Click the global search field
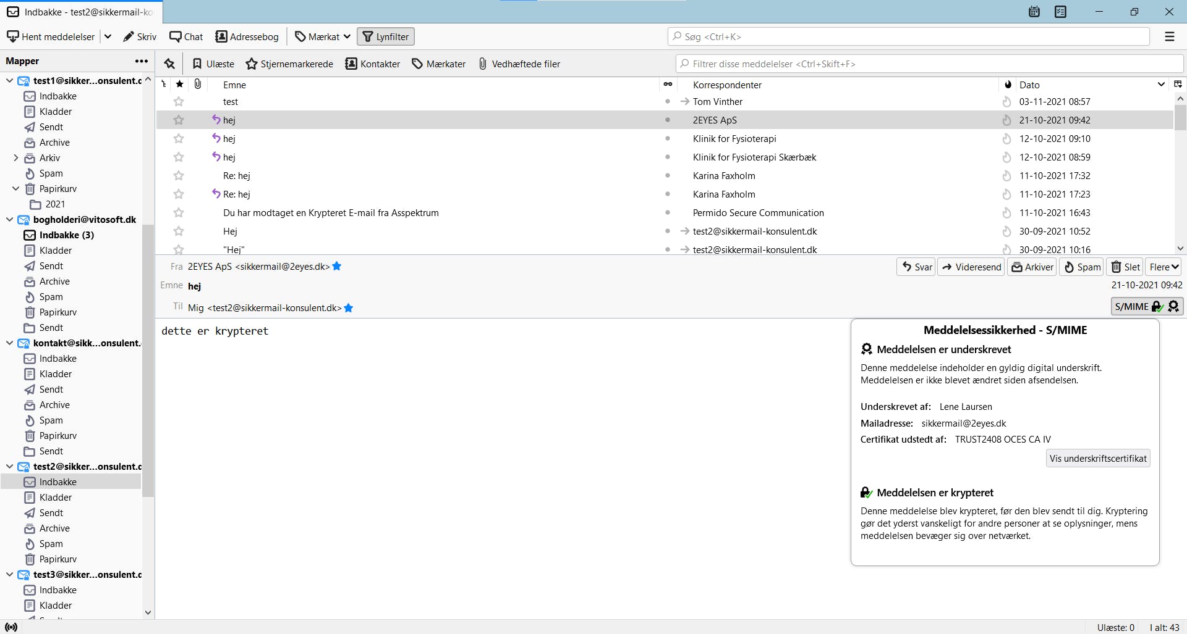 pos(909,36)
